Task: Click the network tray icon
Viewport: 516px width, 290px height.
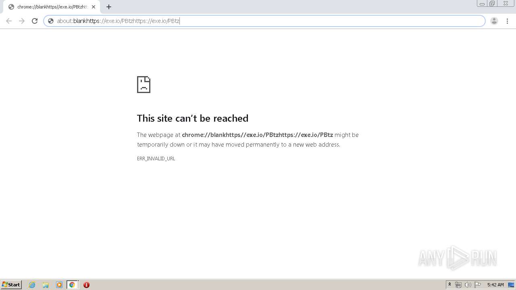Action: 458,285
